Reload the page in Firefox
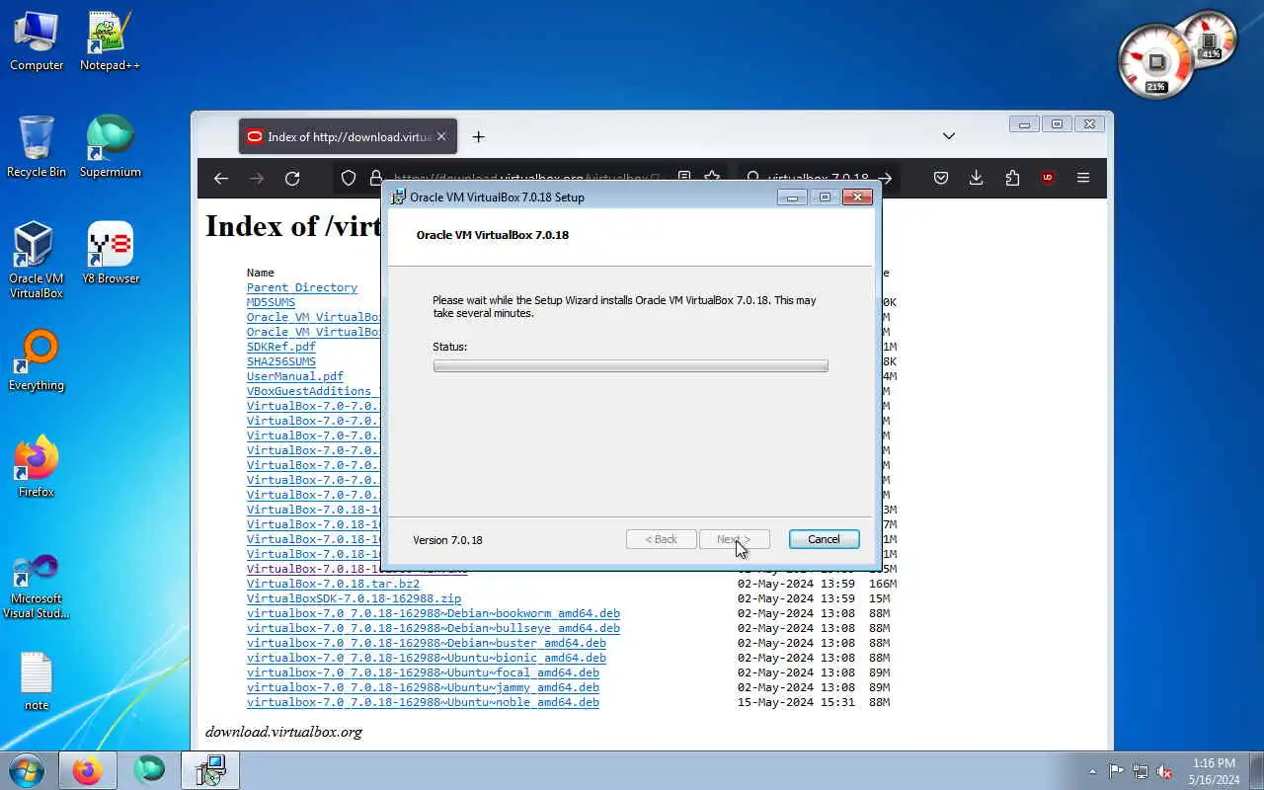The image size is (1264, 790). [x=292, y=178]
